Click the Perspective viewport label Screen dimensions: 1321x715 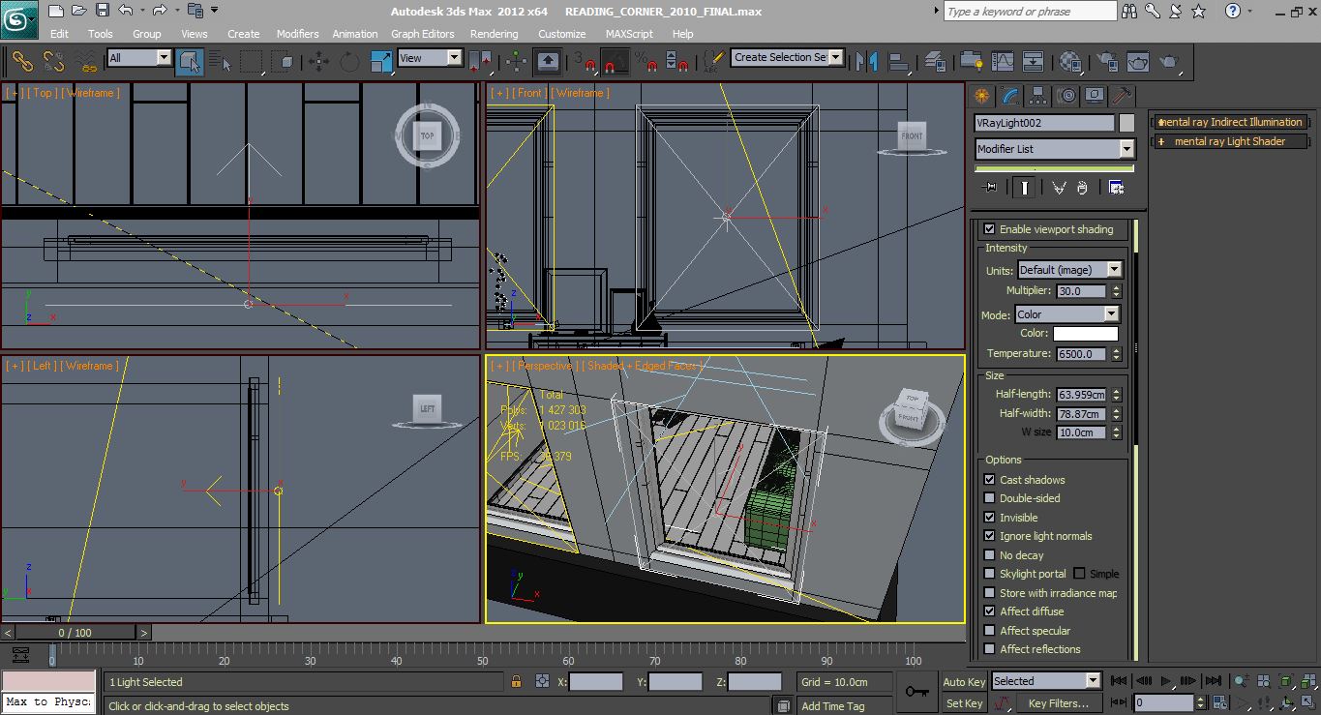pyautogui.click(x=545, y=366)
